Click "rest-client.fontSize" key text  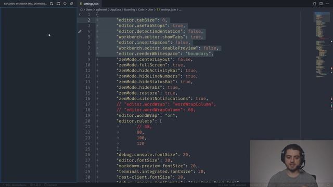pos(145,177)
